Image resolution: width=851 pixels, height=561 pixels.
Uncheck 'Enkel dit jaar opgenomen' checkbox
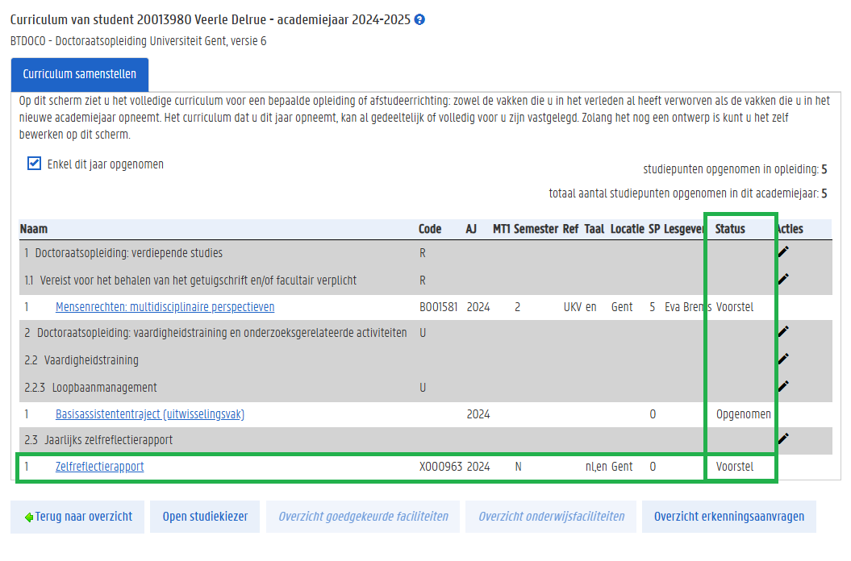[34, 164]
